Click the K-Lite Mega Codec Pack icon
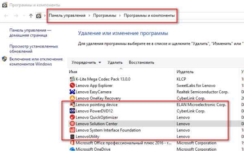Screen dimensions: 244x151 click(x=72, y=79)
